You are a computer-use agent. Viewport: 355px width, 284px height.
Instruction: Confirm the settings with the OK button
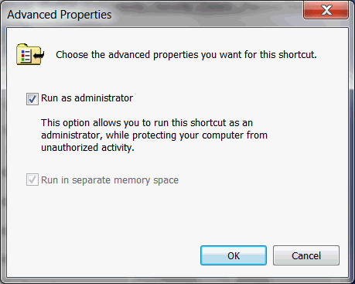(234, 255)
